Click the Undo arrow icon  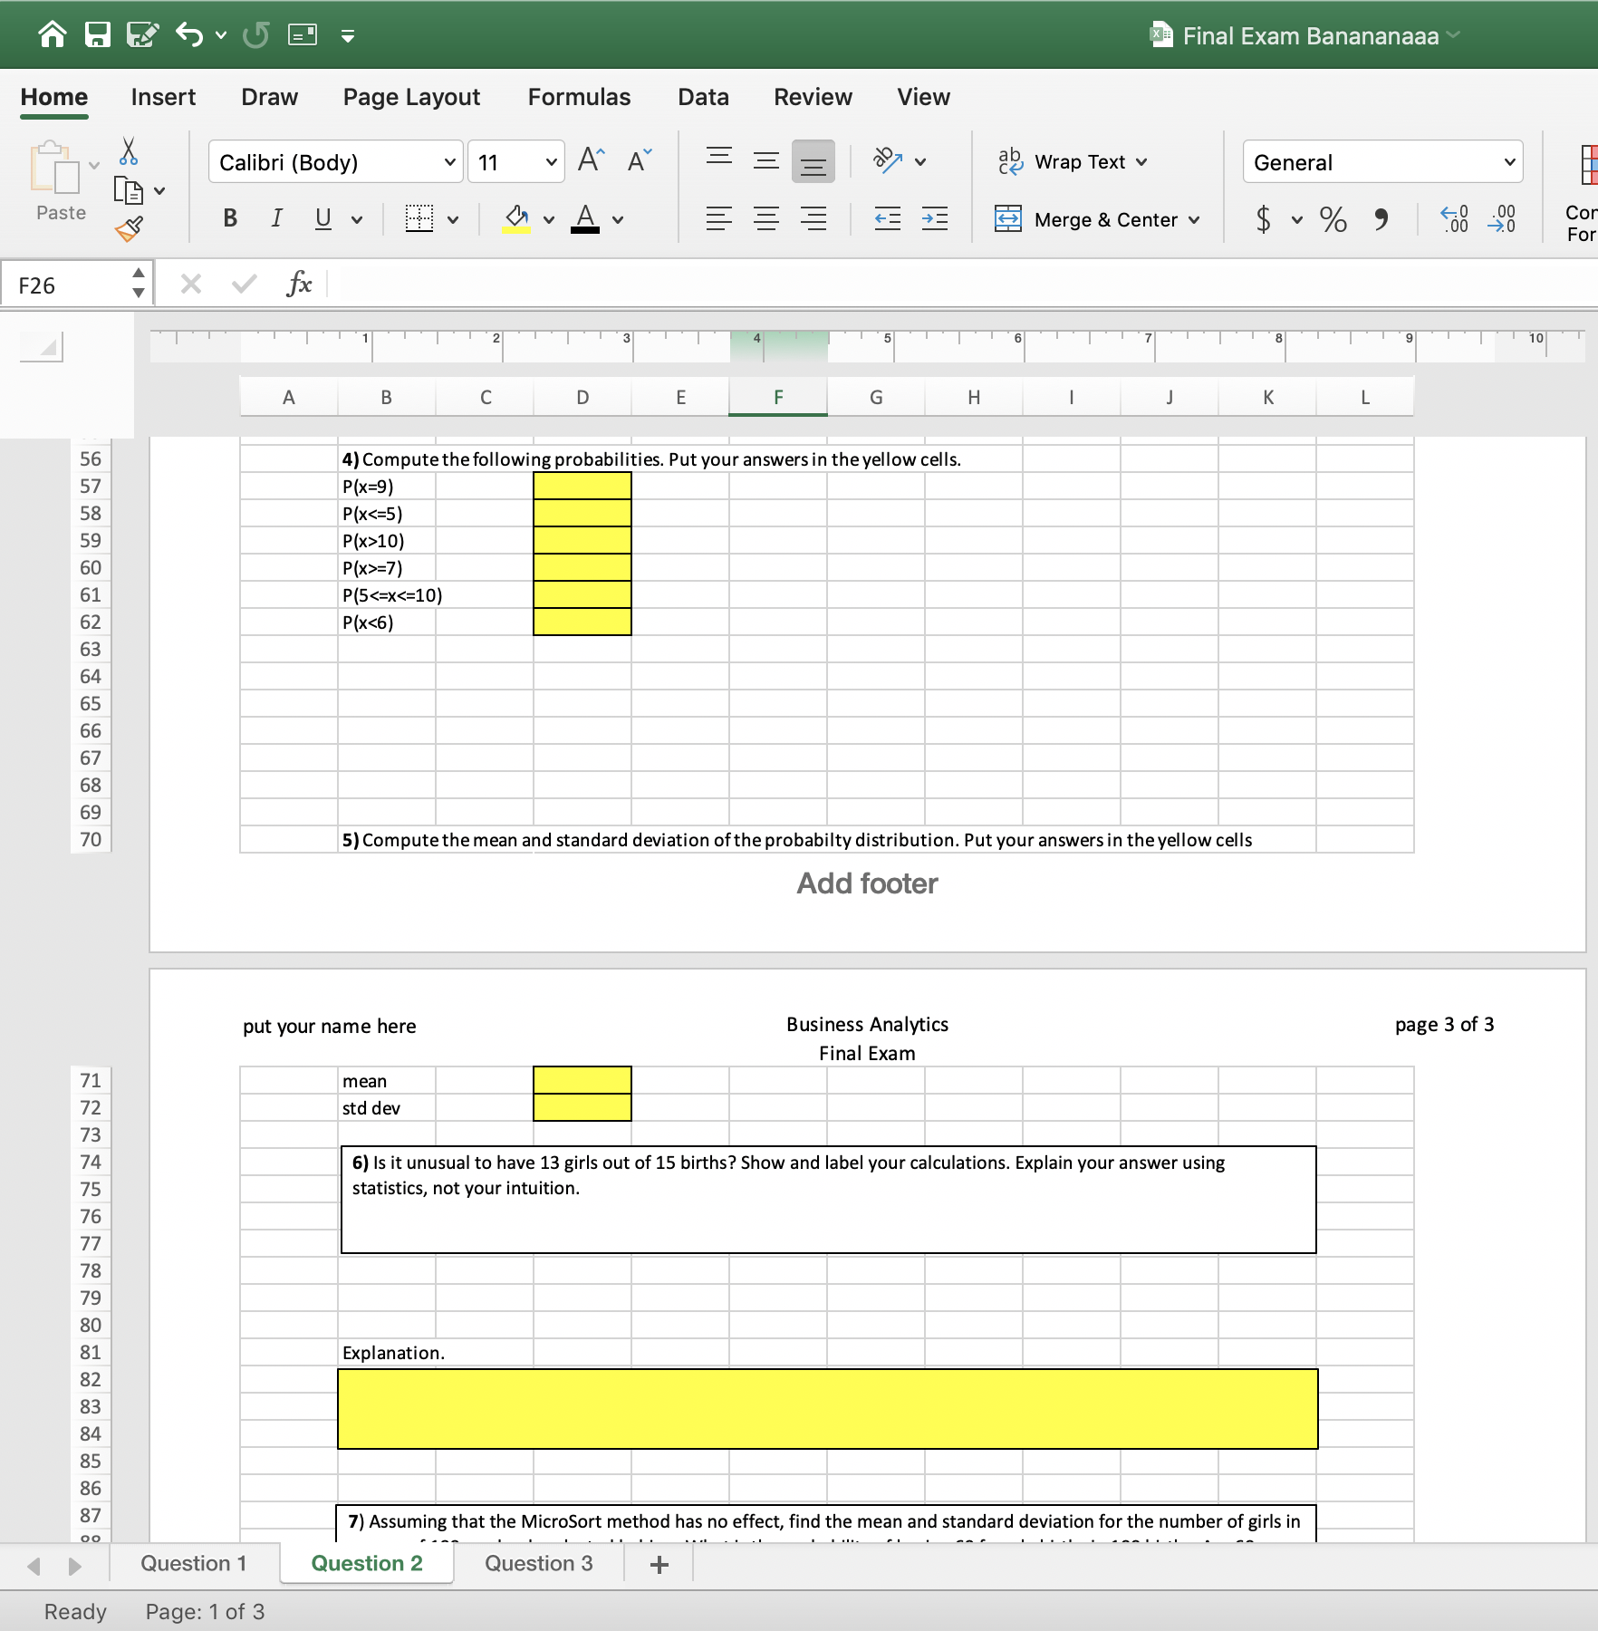(189, 35)
